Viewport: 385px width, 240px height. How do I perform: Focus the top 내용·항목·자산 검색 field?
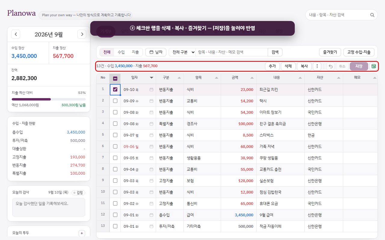[x=341, y=15]
